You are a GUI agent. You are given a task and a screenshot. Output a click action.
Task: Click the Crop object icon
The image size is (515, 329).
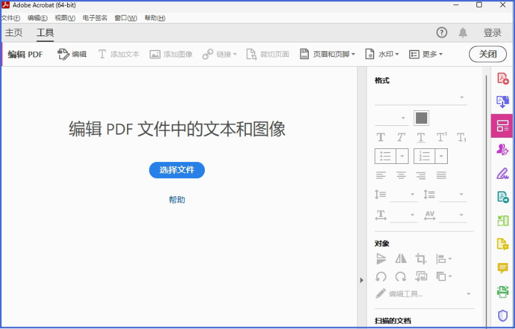point(421,259)
